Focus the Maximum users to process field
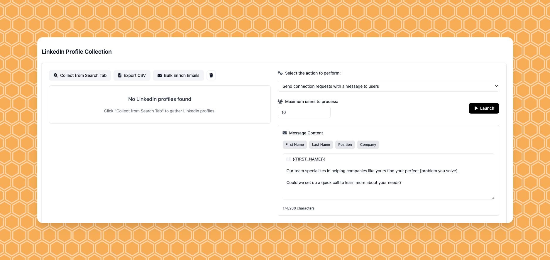The height and width of the screenshot is (260, 550). point(304,112)
